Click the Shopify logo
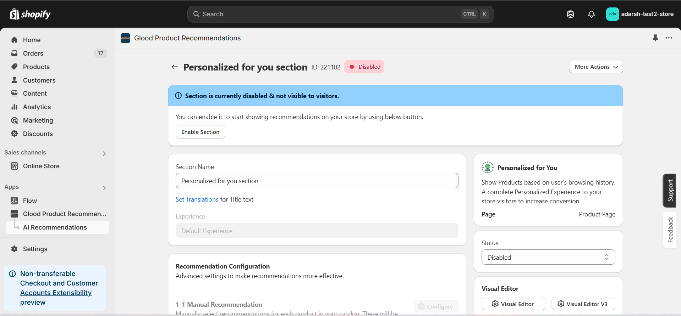The image size is (681, 316). tap(30, 14)
